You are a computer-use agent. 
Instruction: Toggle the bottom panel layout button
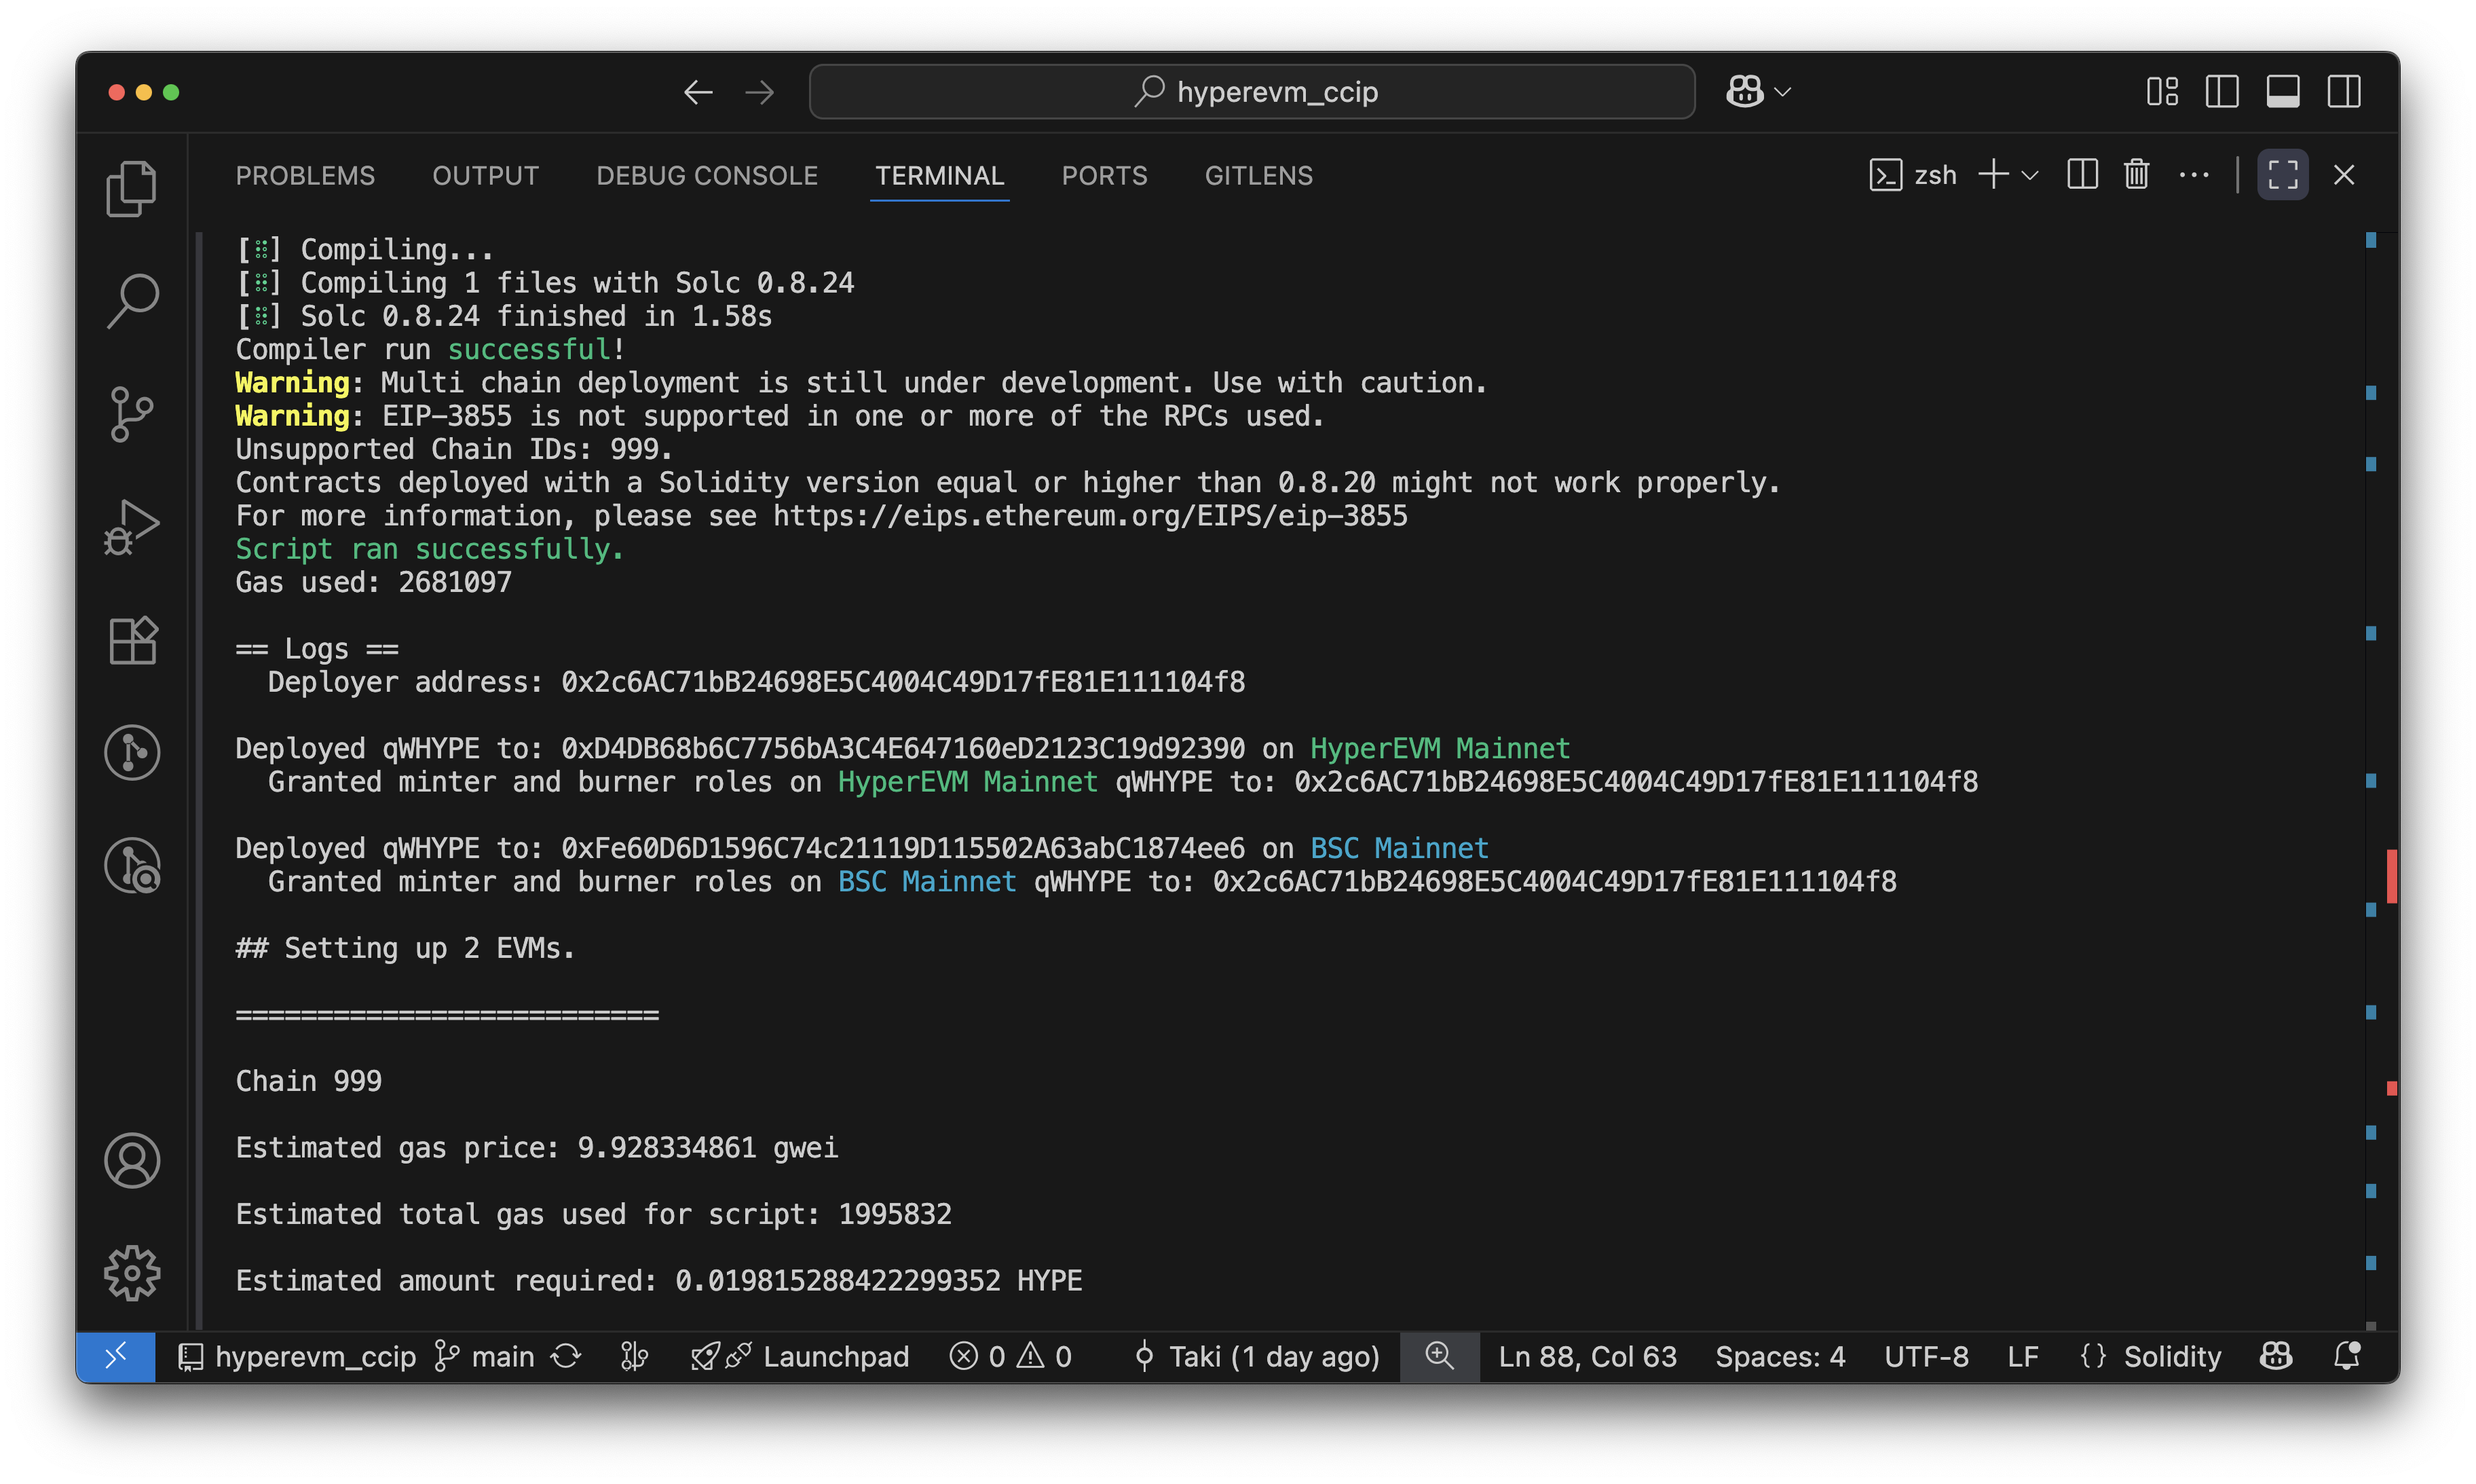[x=2282, y=92]
